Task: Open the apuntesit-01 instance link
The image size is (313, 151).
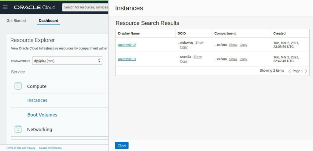Action: pyautogui.click(x=127, y=59)
